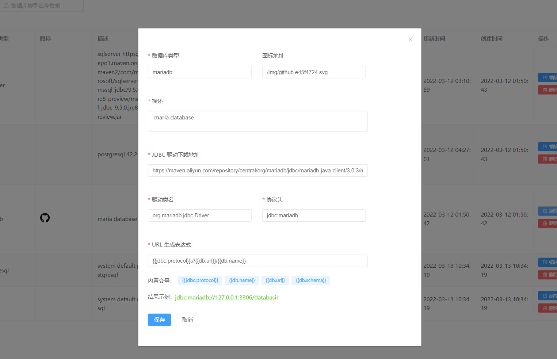Close the dialog with the X icon

[410, 39]
